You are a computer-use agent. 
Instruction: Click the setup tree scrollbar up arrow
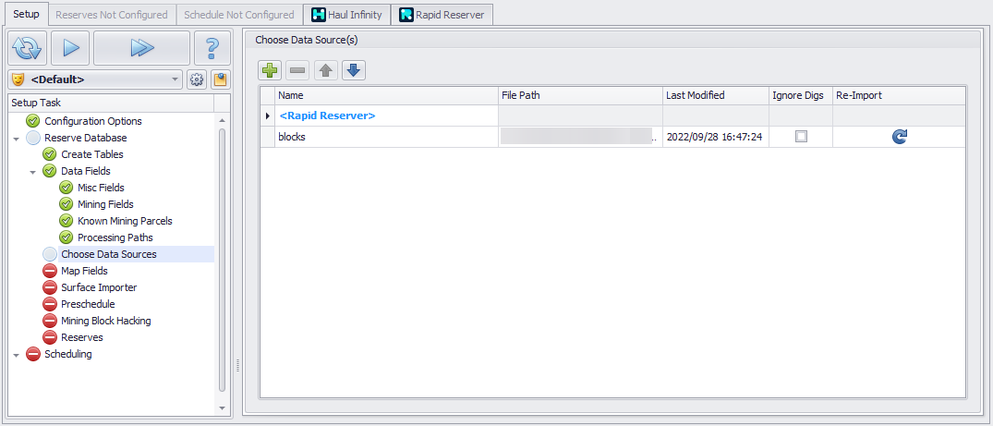[222, 120]
